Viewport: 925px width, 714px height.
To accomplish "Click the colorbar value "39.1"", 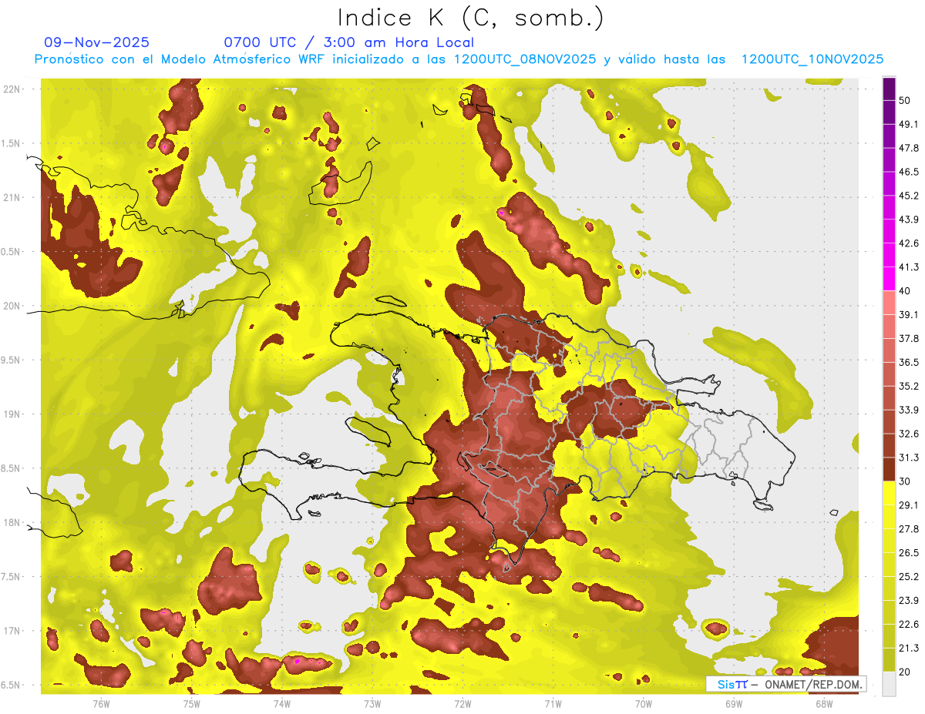I will coord(909,314).
